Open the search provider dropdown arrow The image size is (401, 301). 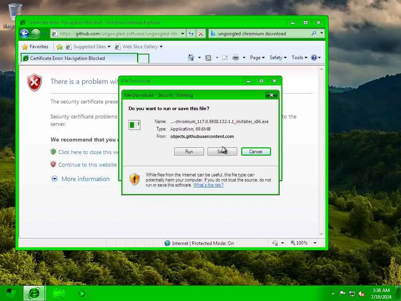tap(322, 33)
